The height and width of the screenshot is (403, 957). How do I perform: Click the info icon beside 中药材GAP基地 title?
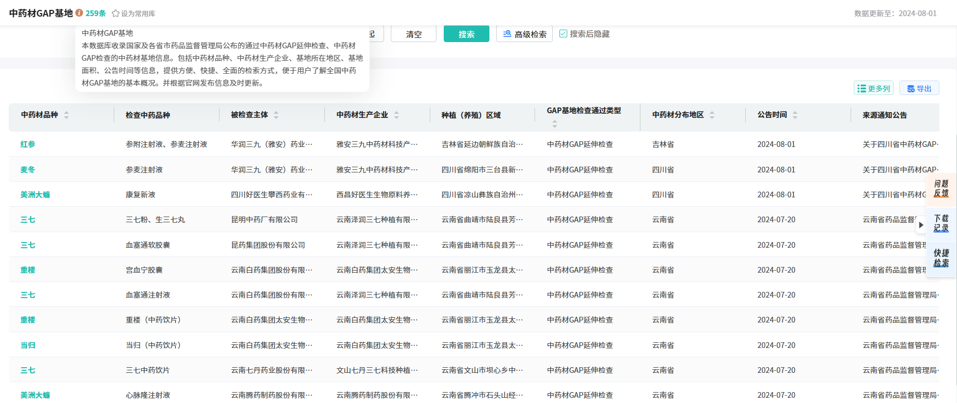[x=79, y=13]
